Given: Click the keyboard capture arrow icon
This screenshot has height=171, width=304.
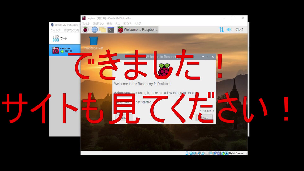Looking at the screenshot, I should [227, 153].
